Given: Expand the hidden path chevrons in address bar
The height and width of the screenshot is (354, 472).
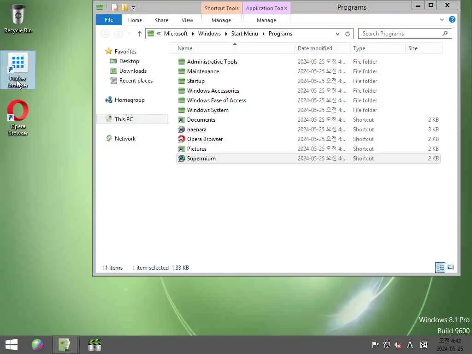Looking at the screenshot, I should tap(159, 34).
